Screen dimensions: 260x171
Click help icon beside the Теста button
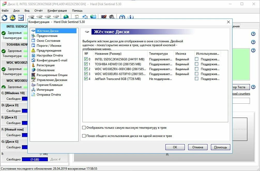point(253,87)
